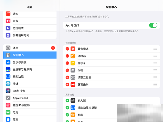163x122 pixels.
Task: Click the 屏幕录制 label text
Action: [83, 85]
